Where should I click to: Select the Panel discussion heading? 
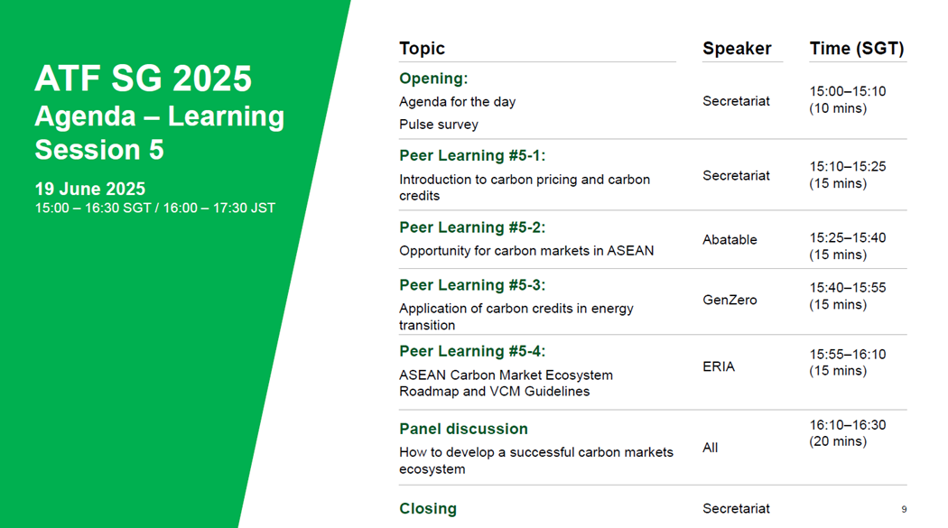click(464, 429)
